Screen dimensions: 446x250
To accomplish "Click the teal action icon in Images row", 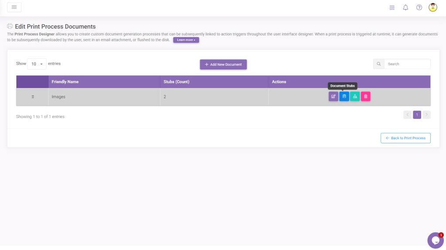I will [355, 96].
